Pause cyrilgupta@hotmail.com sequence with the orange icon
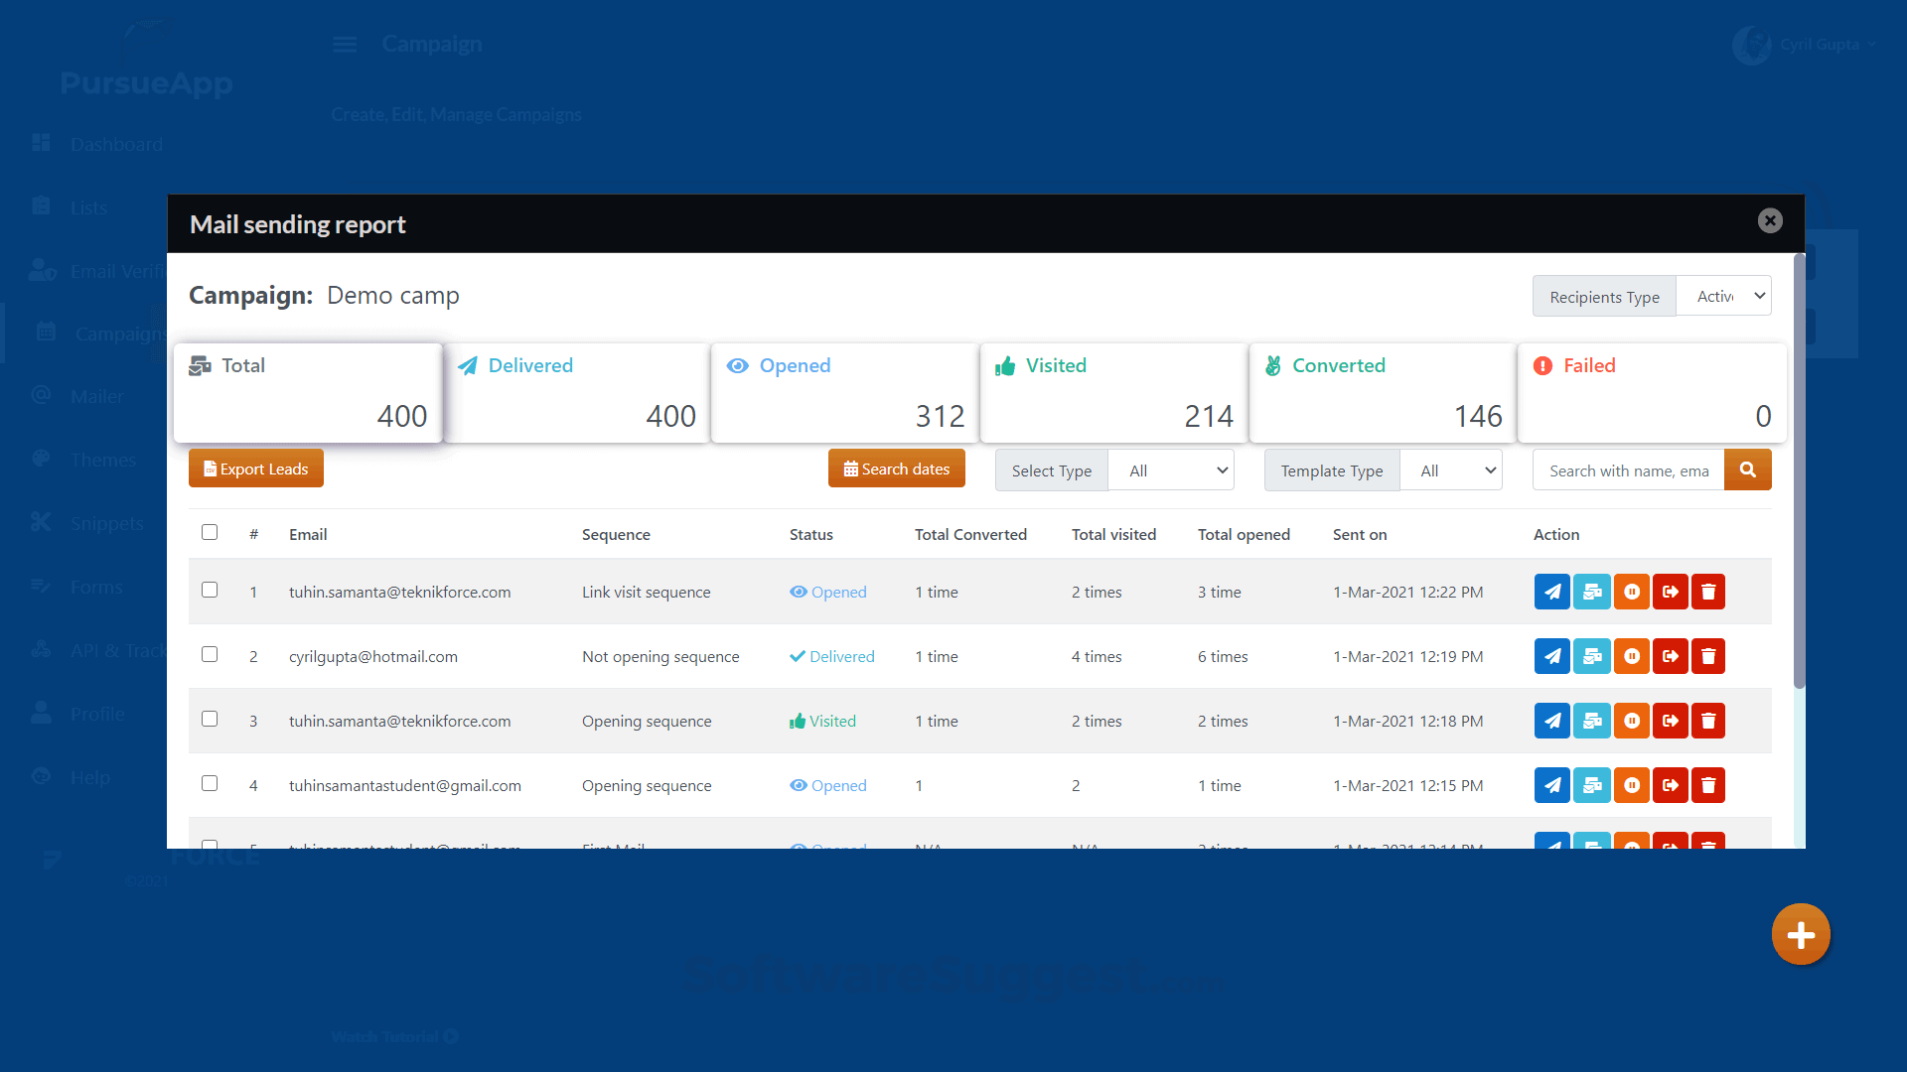The image size is (1907, 1072). pos(1631,656)
